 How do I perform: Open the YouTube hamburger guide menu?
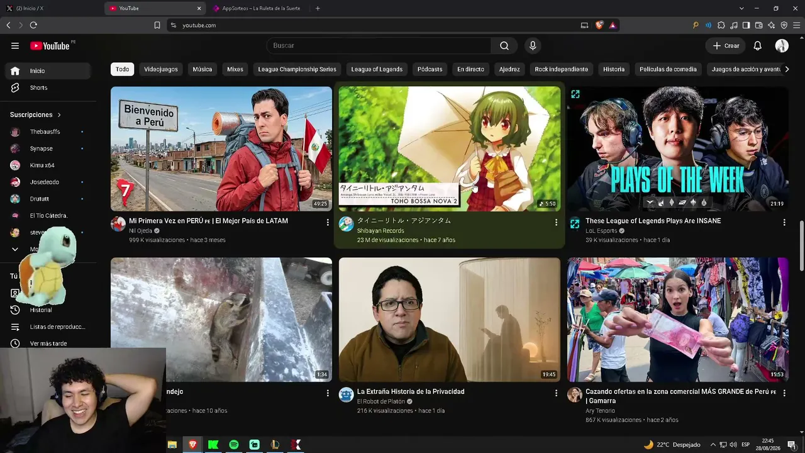click(15, 45)
